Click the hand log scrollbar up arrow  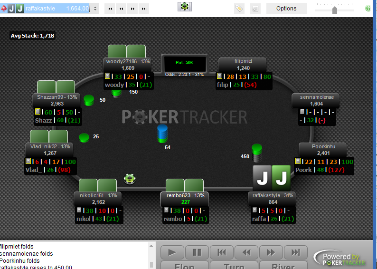151,246
